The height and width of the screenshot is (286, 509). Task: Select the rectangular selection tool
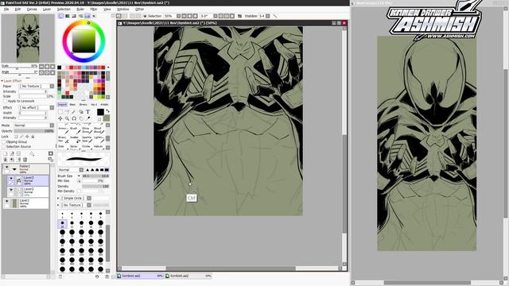coord(60,112)
